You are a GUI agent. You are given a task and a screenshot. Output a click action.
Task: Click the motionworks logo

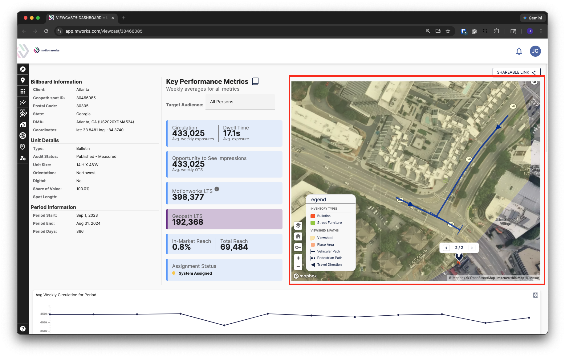click(x=47, y=50)
